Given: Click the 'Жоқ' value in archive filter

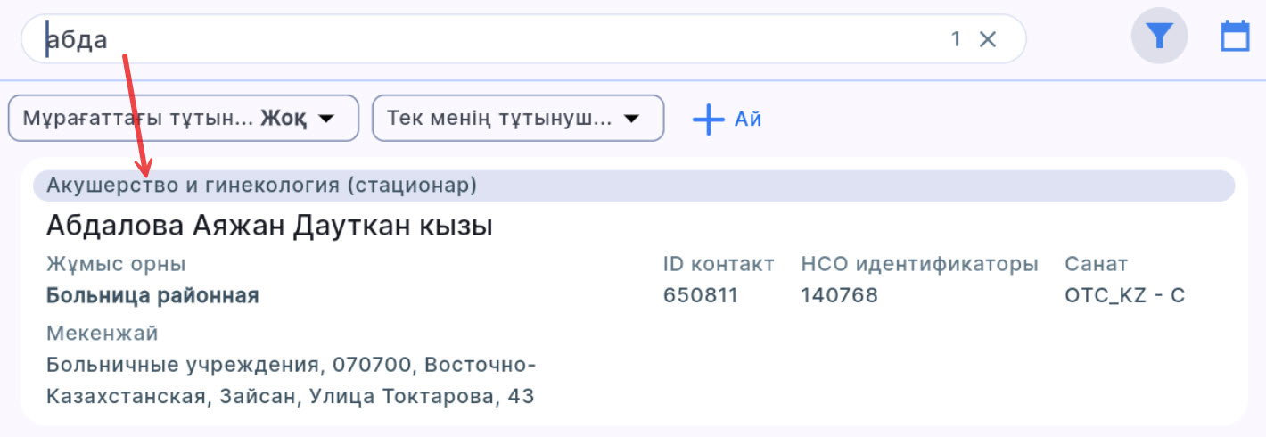Looking at the screenshot, I should (284, 119).
